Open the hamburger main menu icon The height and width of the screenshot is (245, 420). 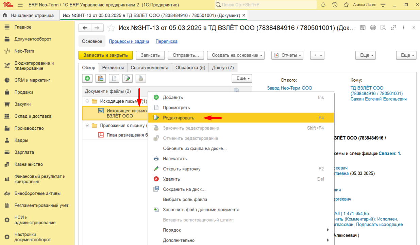tap(20, 5)
